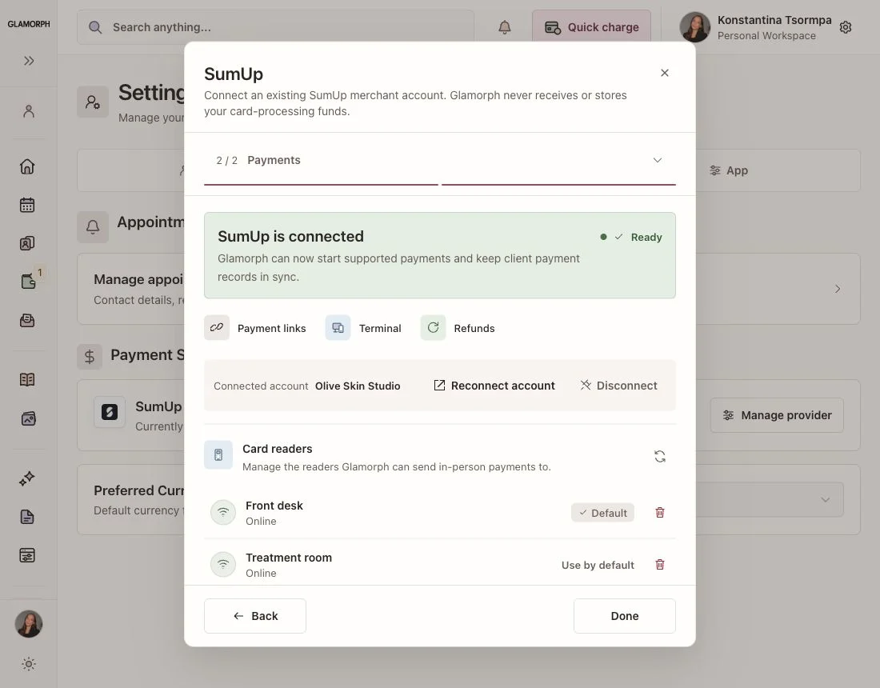Image resolution: width=880 pixels, height=688 pixels.
Task: Click the Done button
Action: pos(625,616)
